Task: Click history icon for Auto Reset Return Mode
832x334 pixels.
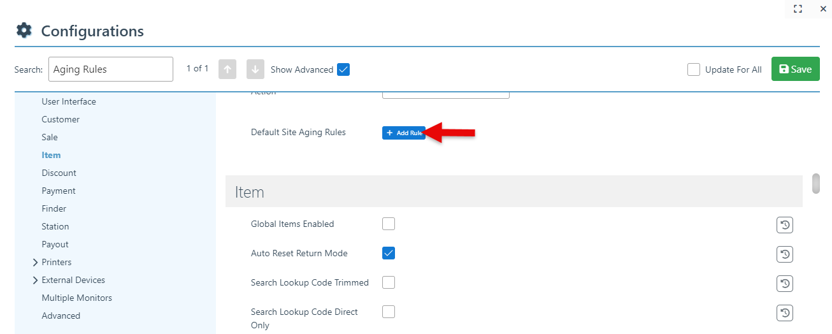Action: [x=785, y=254]
